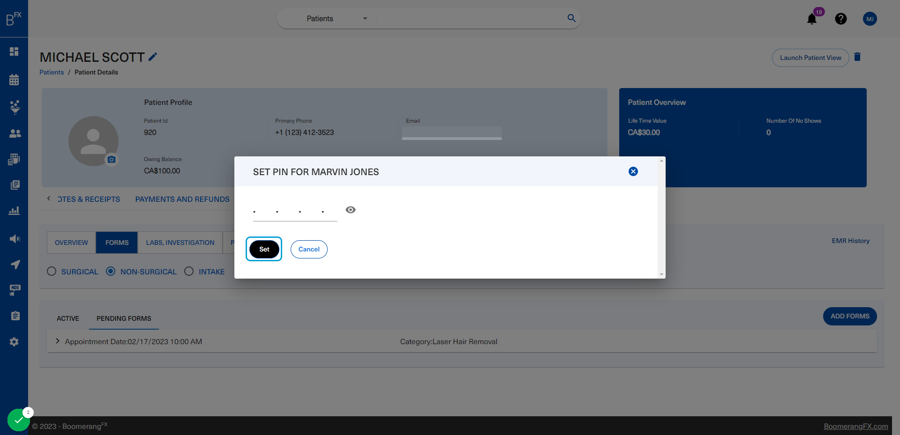Click the ADD FORMS button

[x=850, y=316]
